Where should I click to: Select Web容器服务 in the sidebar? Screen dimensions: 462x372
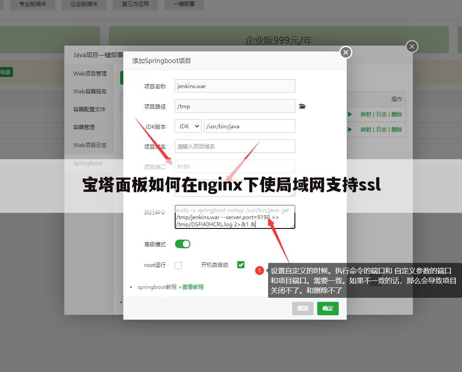click(x=90, y=91)
